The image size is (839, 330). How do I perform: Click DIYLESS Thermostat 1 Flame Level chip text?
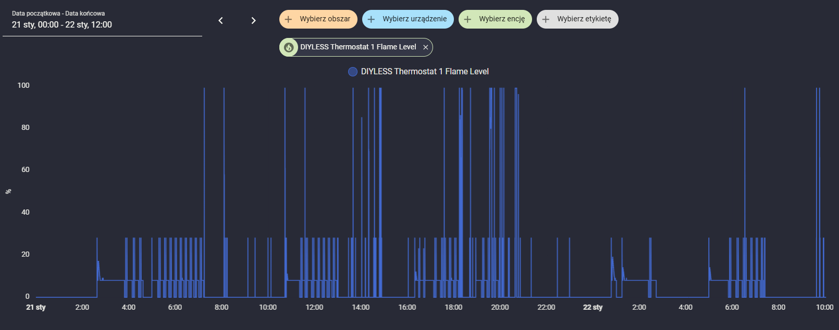(358, 47)
